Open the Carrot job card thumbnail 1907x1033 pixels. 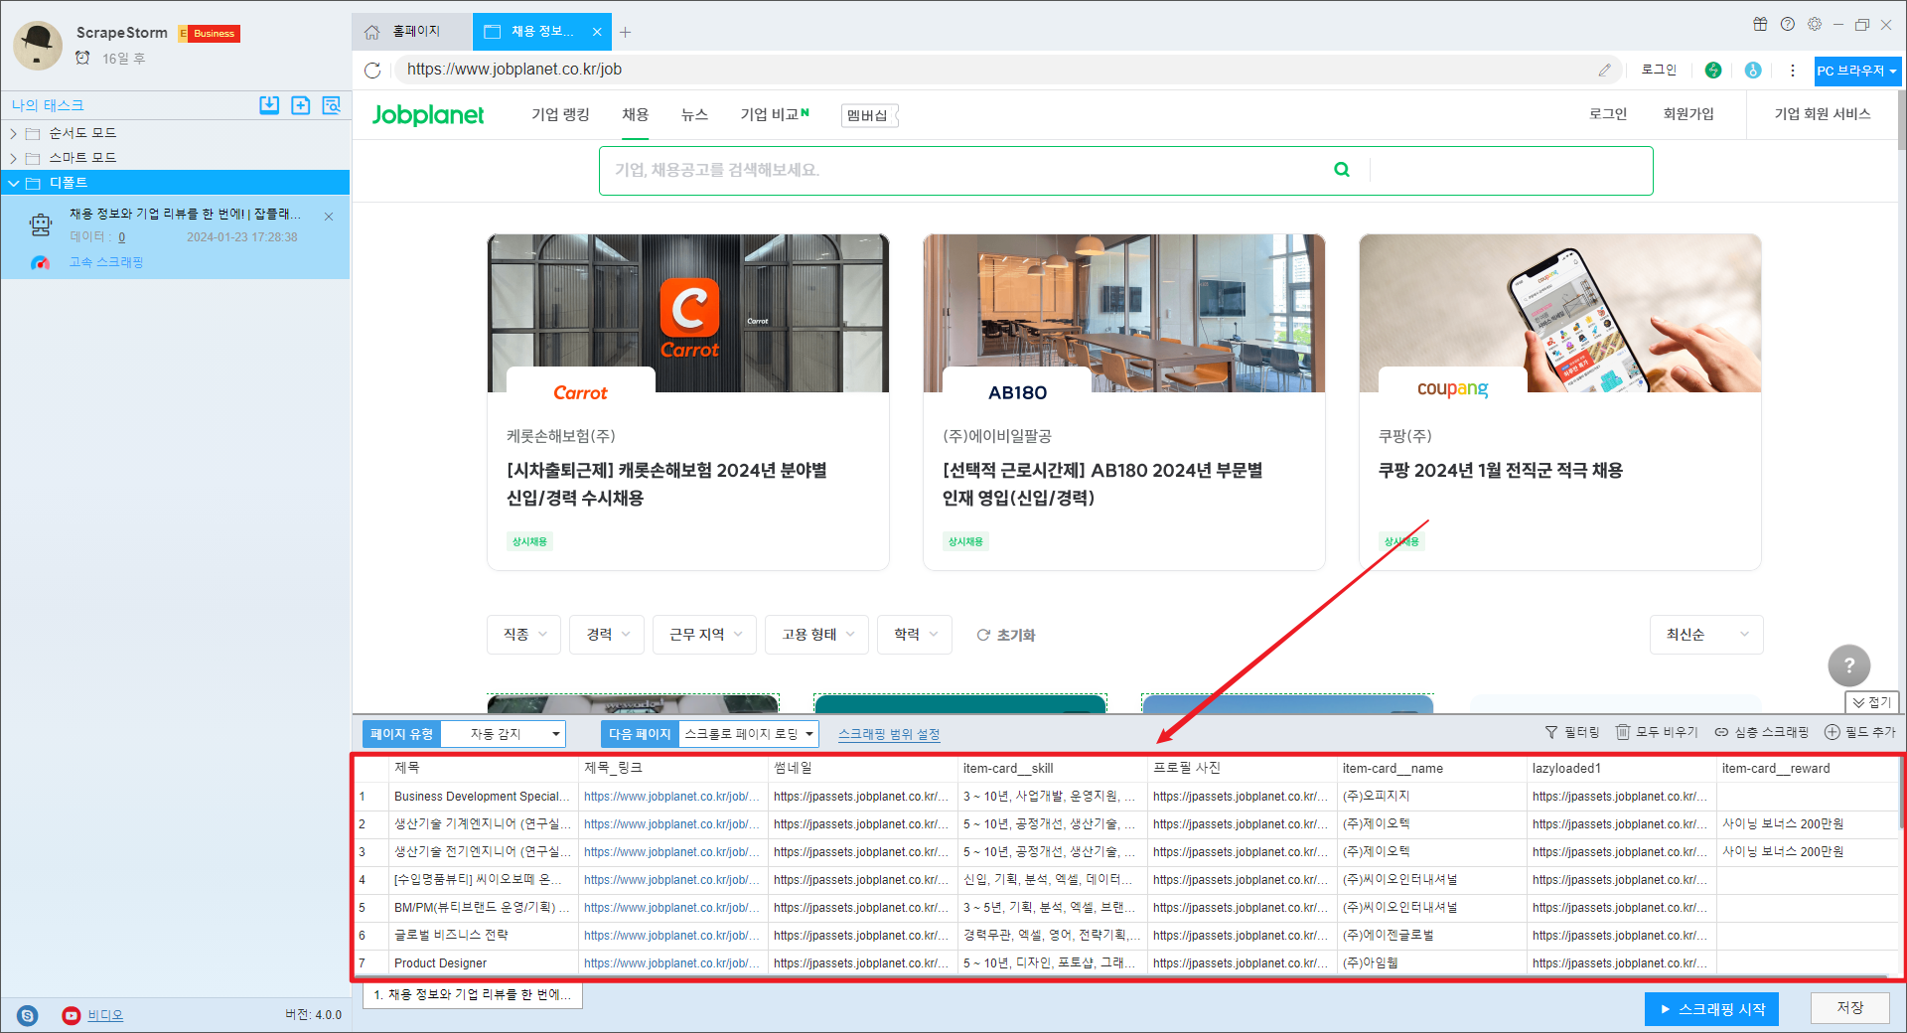tap(688, 313)
